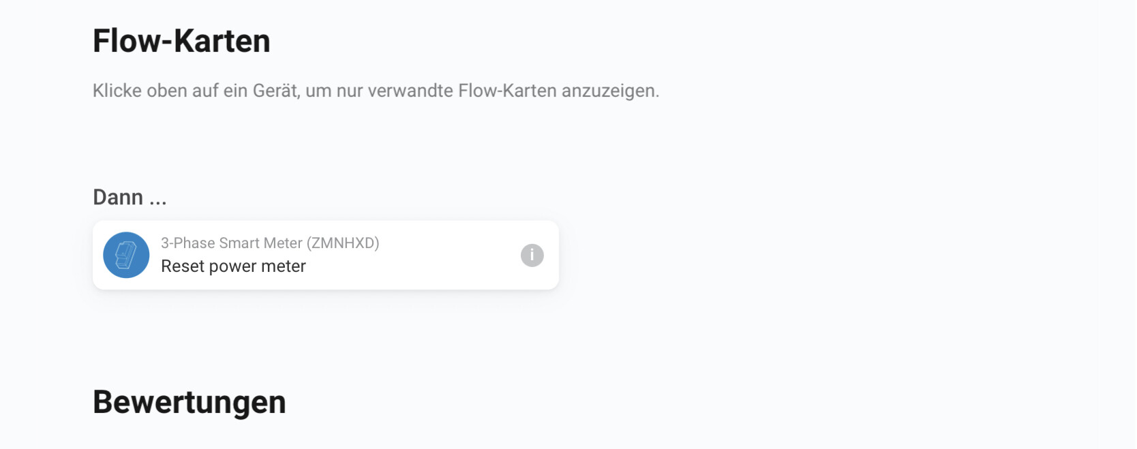Click the 3-Phase Smart Meter device name

pos(232,243)
